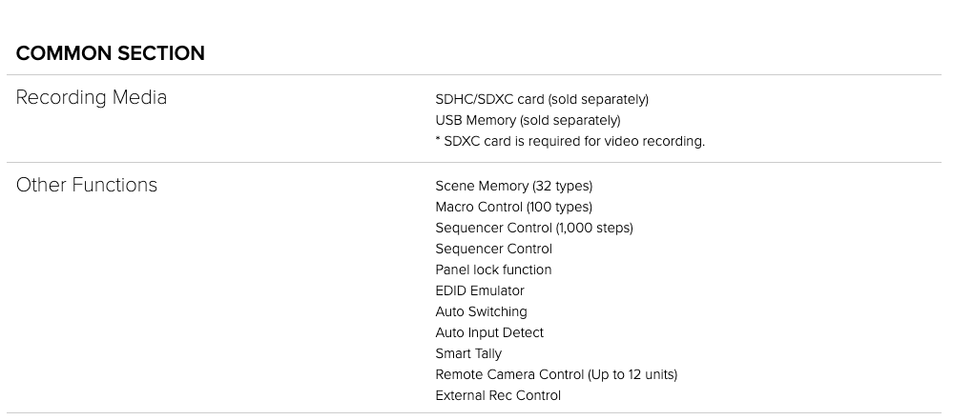Select the Recording Media label

click(92, 97)
